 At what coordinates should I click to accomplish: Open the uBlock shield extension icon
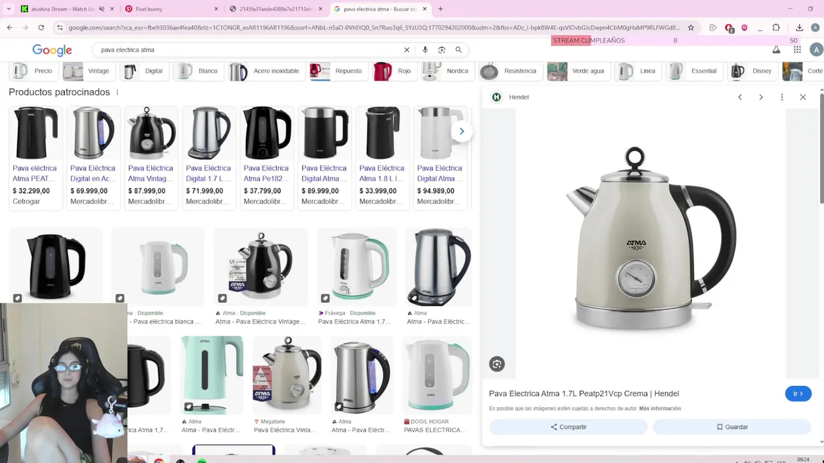tap(745, 28)
